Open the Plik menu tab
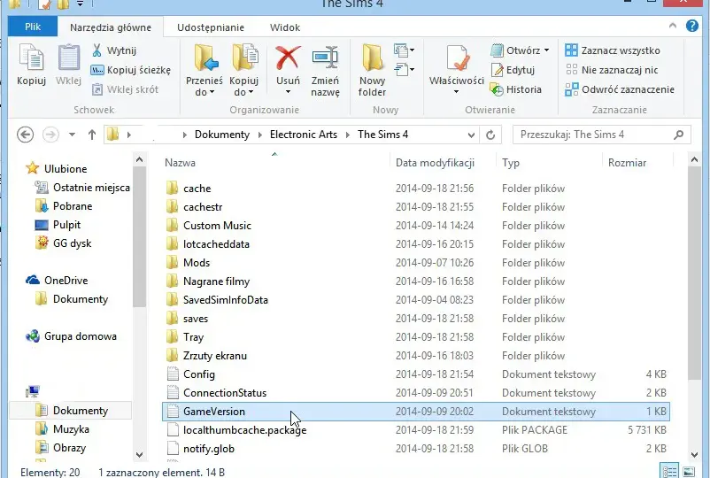Image resolution: width=710 pixels, height=478 pixels. click(x=33, y=27)
